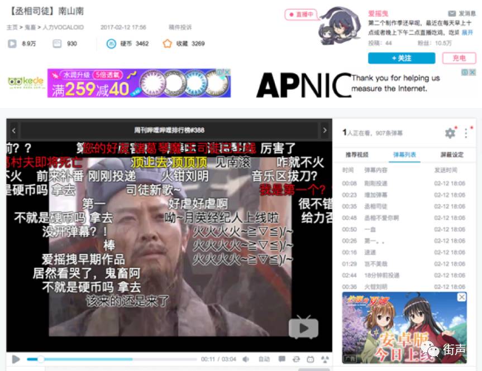
Task: Sort danmaku by 时间 column header
Action: [x=348, y=170]
